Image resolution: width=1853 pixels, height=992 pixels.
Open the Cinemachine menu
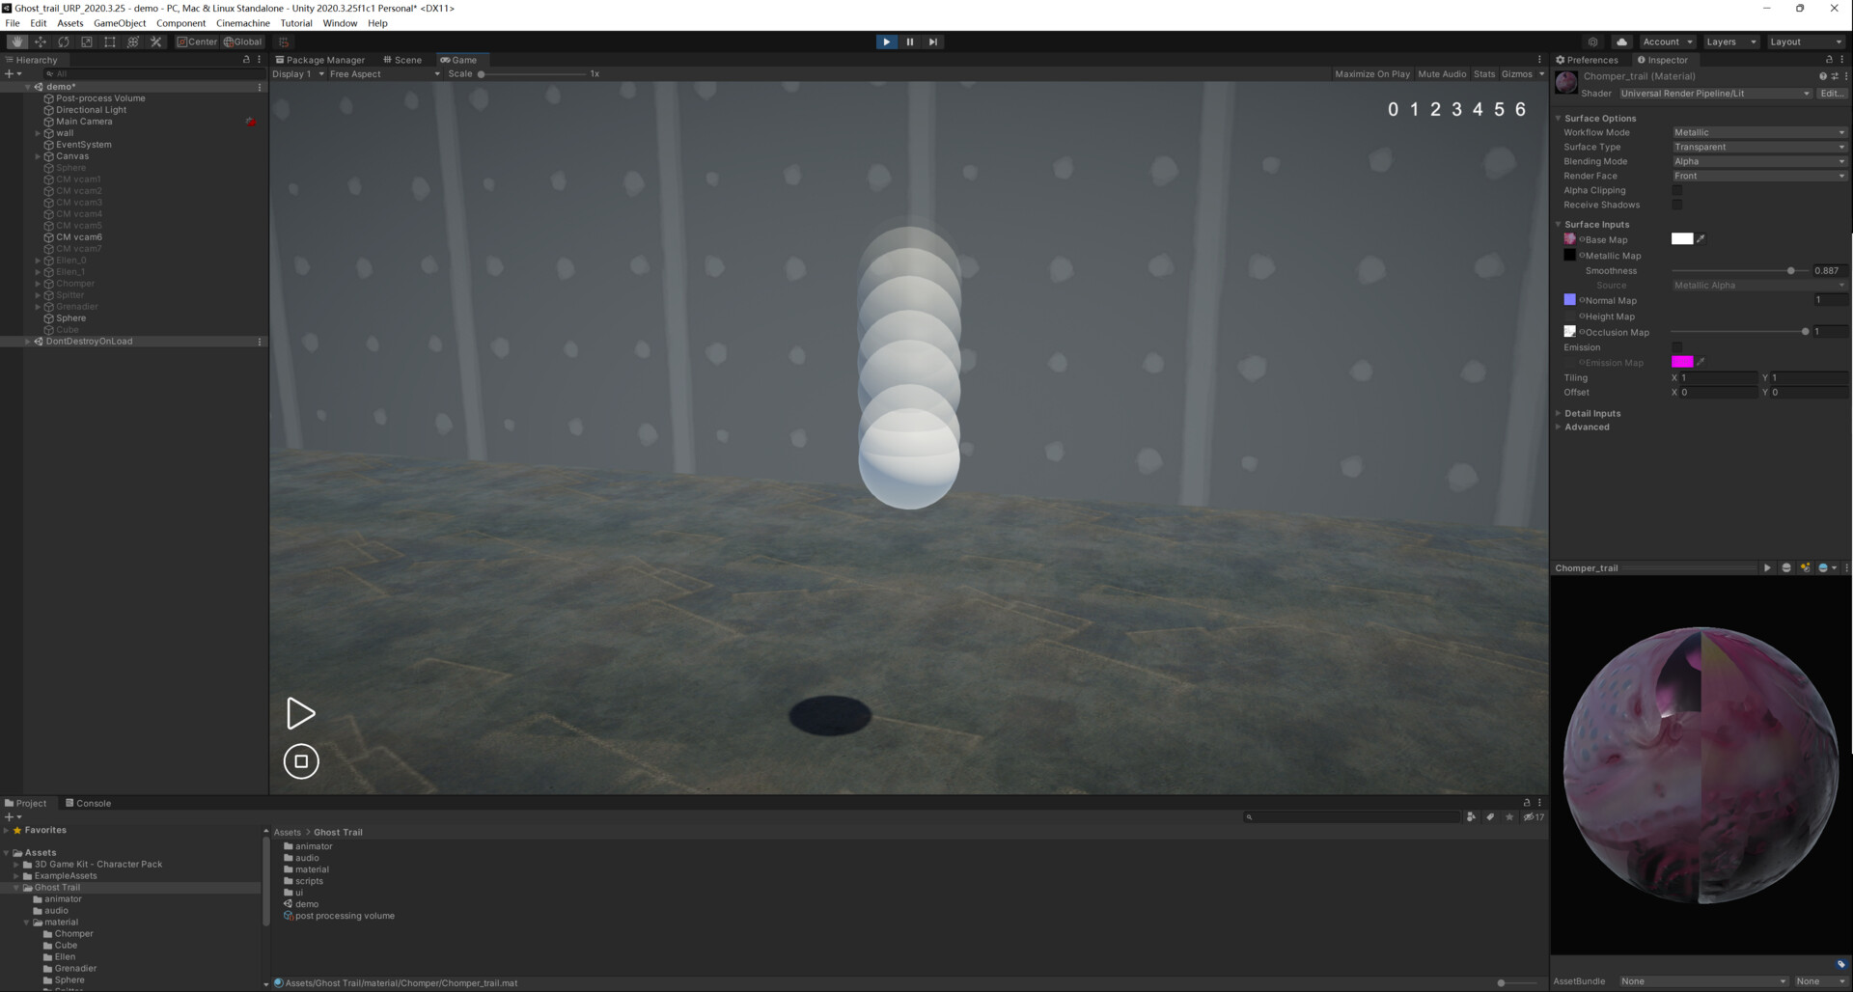242,23
